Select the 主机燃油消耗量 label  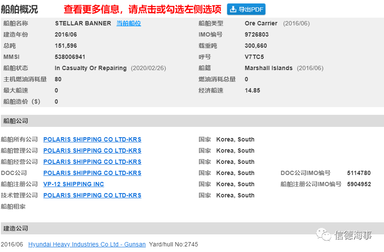[x=25, y=79]
